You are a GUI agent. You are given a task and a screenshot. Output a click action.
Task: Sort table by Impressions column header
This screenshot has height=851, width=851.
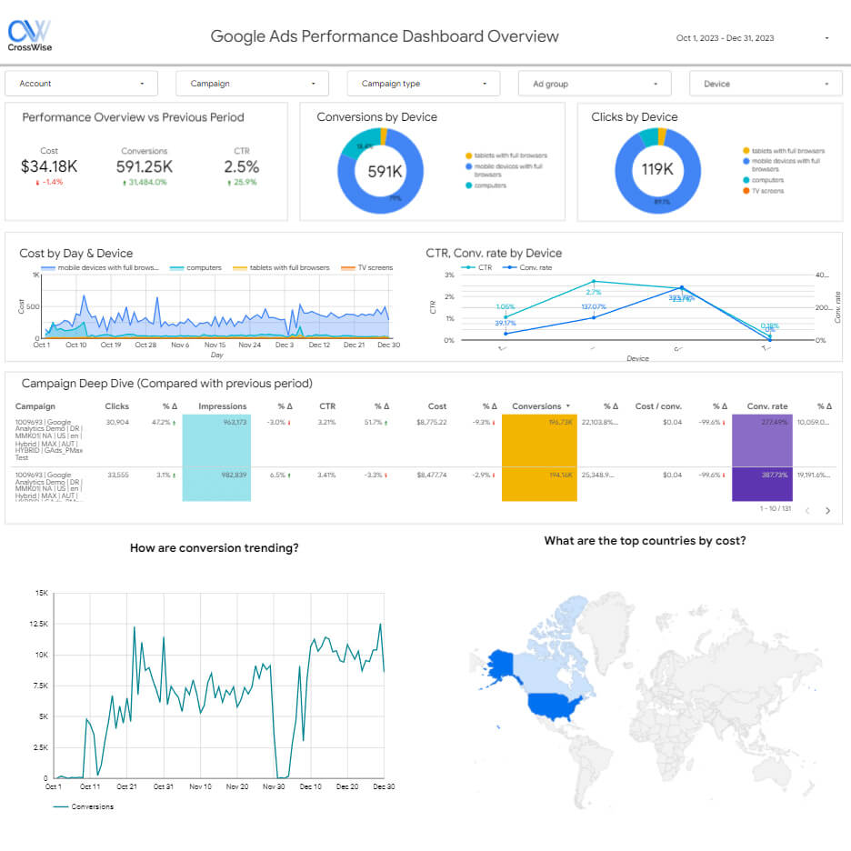tap(222, 406)
